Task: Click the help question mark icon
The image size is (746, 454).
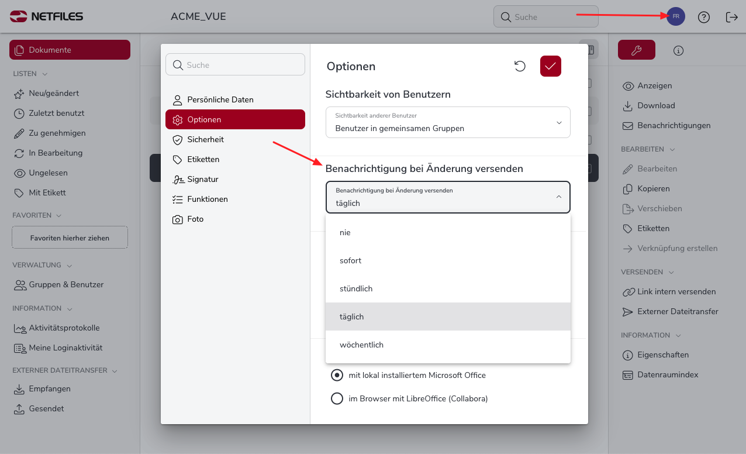Action: pyautogui.click(x=704, y=17)
